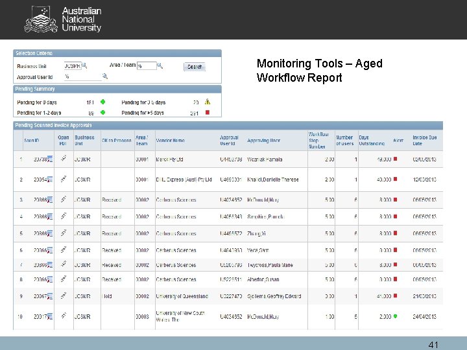Open PDF in Atherton,Susan row
467x350 pixels.
tap(64, 279)
